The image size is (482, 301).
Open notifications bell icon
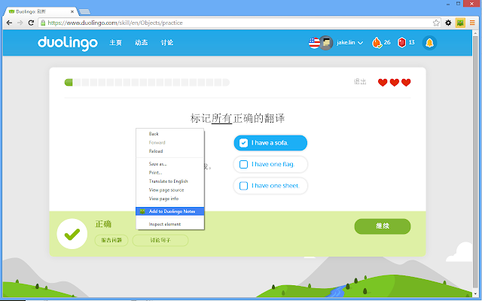coord(429,43)
